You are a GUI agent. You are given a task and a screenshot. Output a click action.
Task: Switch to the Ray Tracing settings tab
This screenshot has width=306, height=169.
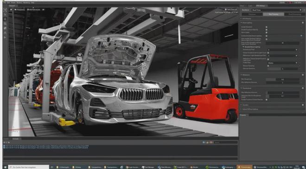point(274,14)
